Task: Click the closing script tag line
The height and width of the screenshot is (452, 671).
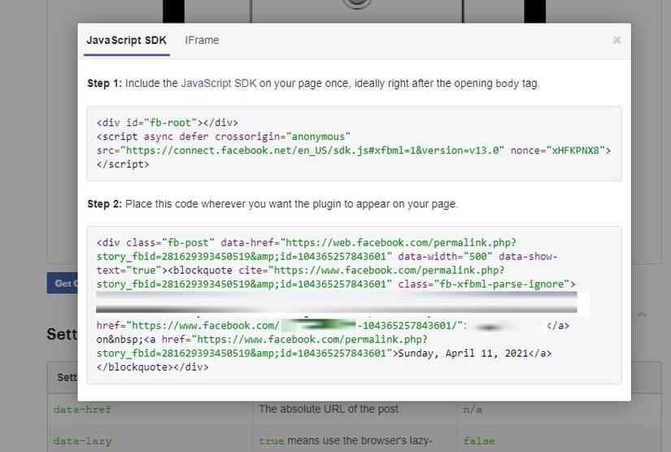Action: 123,164
